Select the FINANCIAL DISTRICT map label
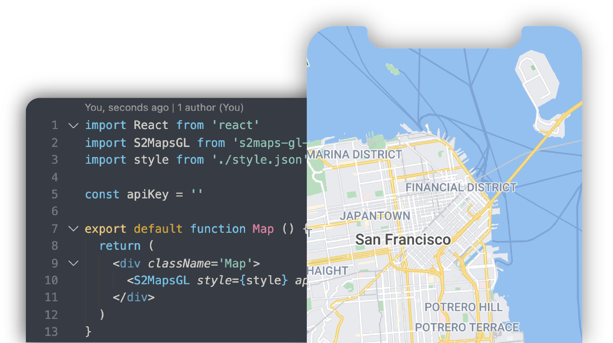 (x=461, y=187)
